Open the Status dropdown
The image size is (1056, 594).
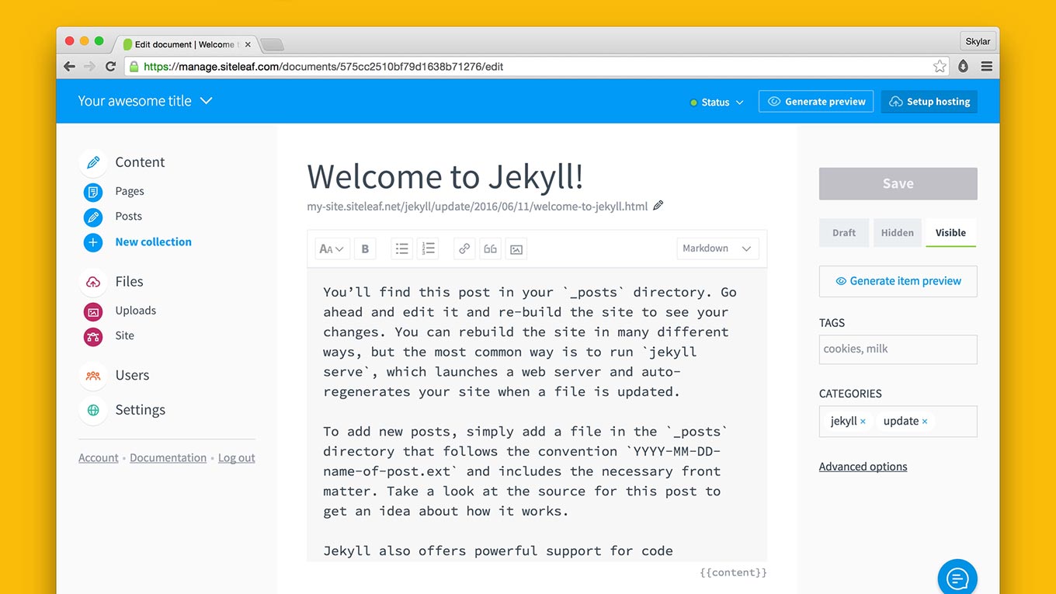[x=717, y=102]
